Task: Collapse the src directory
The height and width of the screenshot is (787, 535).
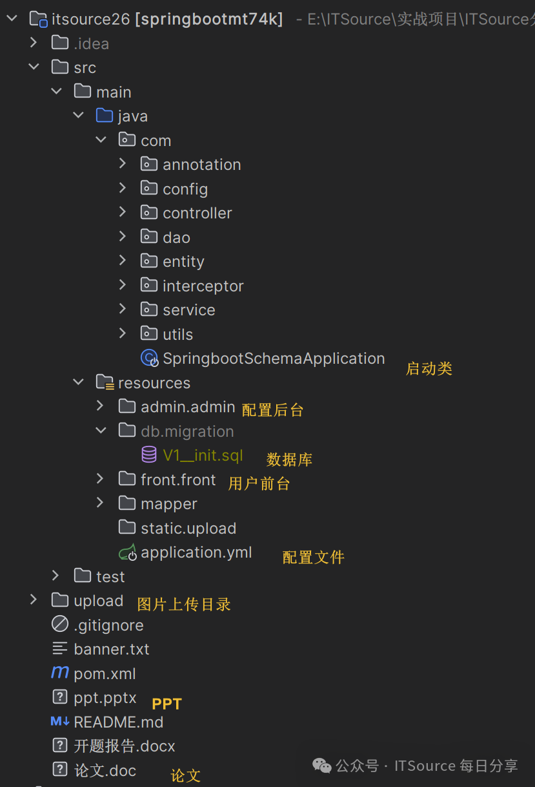Action: [x=34, y=67]
